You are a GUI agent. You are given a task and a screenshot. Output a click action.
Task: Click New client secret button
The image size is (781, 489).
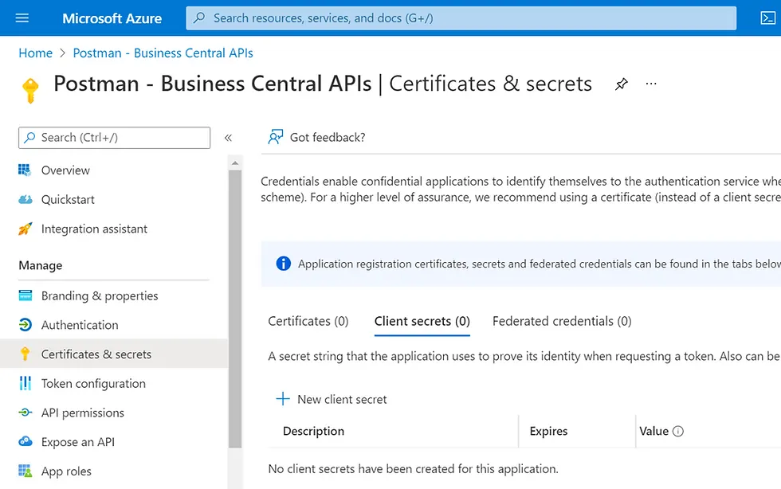(x=332, y=399)
